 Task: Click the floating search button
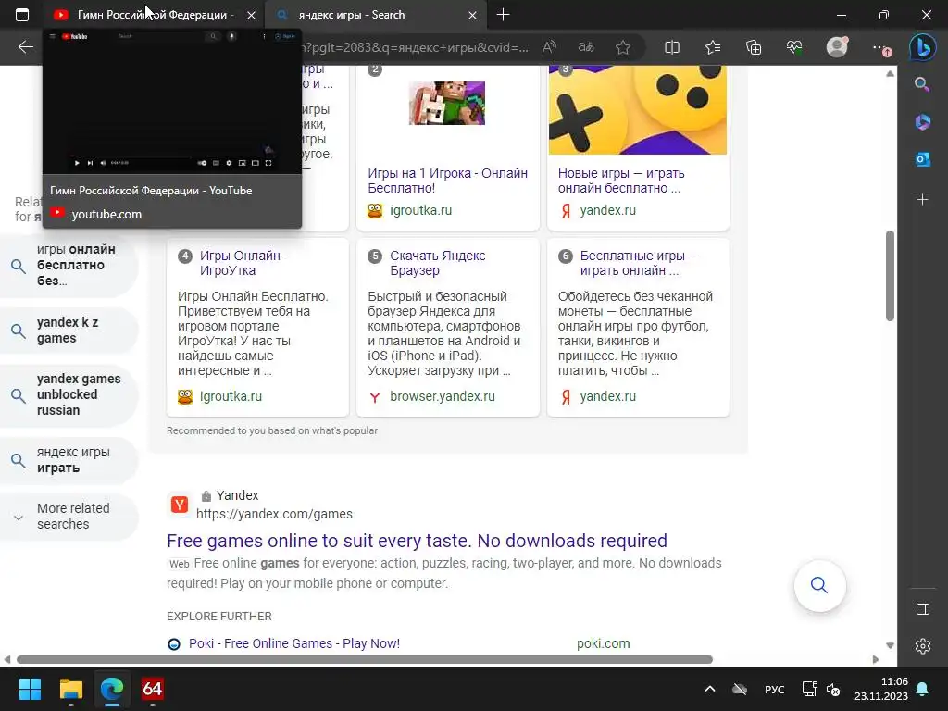pos(819,585)
